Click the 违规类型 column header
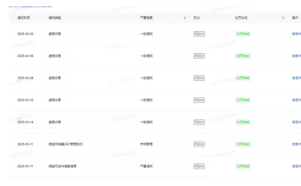The image size is (301, 186). (55, 18)
